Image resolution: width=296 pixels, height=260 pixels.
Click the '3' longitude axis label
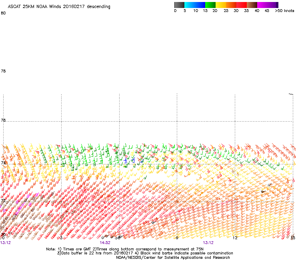61,238
